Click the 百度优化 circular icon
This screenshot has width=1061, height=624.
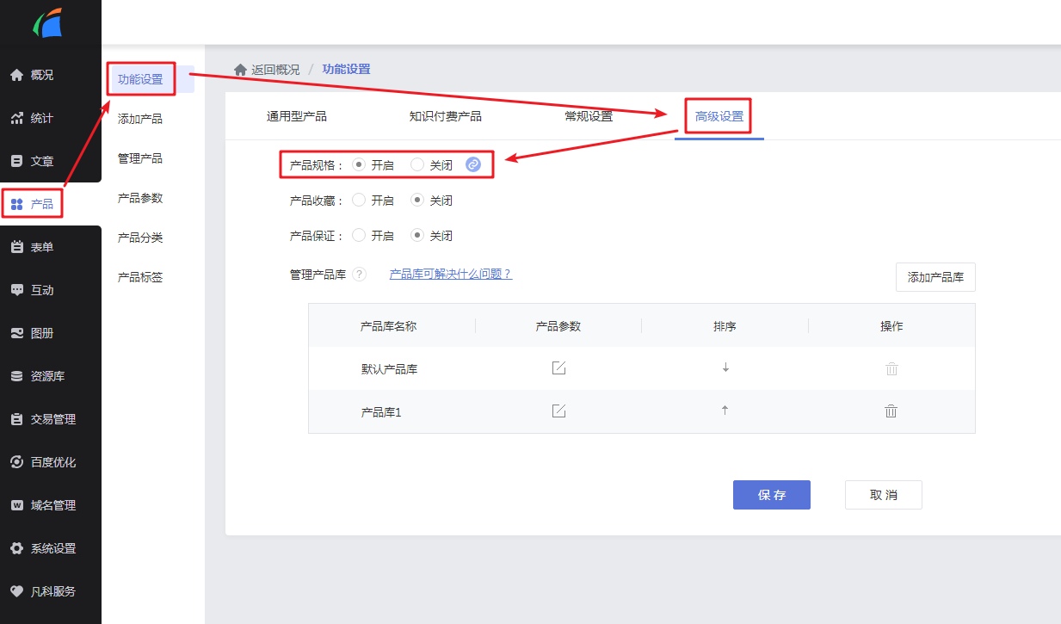(16, 462)
